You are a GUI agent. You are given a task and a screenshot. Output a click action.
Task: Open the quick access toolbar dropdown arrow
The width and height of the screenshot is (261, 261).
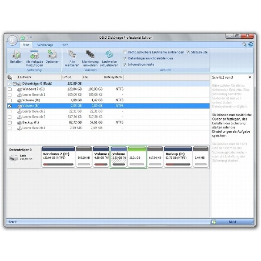[31, 37]
